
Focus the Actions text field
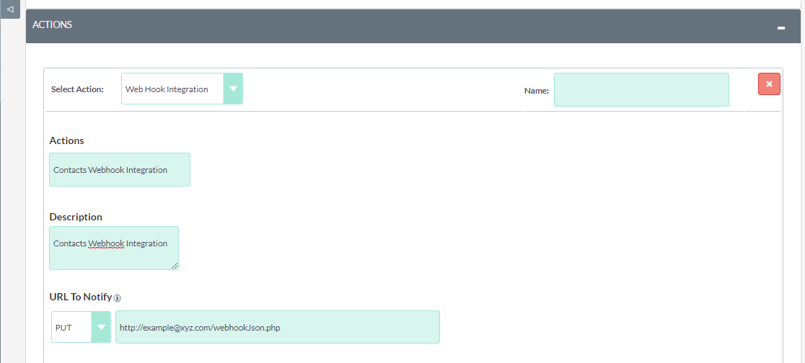(120, 170)
